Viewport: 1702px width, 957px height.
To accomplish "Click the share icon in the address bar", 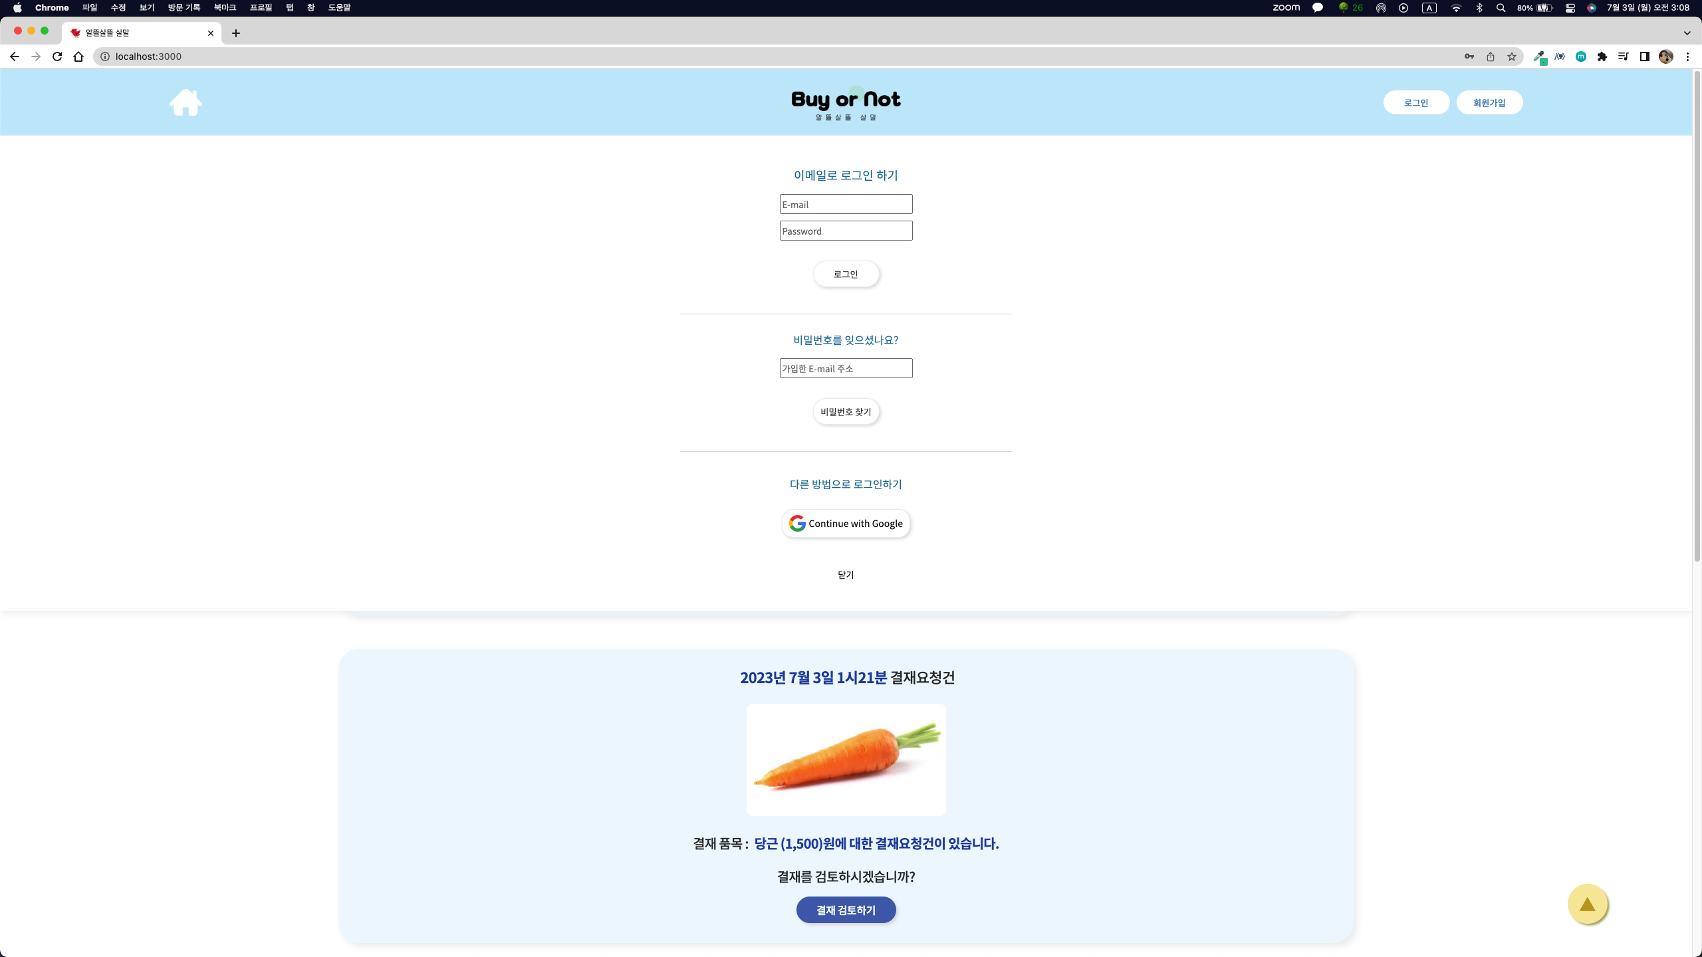I will (1490, 56).
